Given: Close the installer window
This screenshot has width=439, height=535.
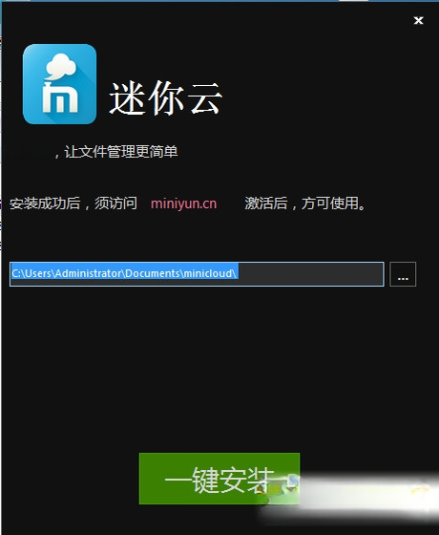Looking at the screenshot, I should 419,20.
